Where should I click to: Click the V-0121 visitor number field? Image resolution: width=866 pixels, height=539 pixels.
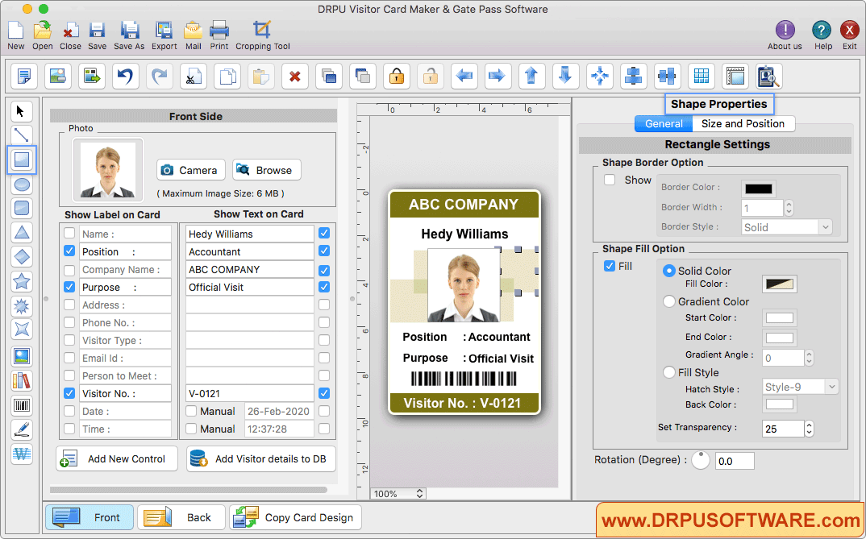(250, 393)
